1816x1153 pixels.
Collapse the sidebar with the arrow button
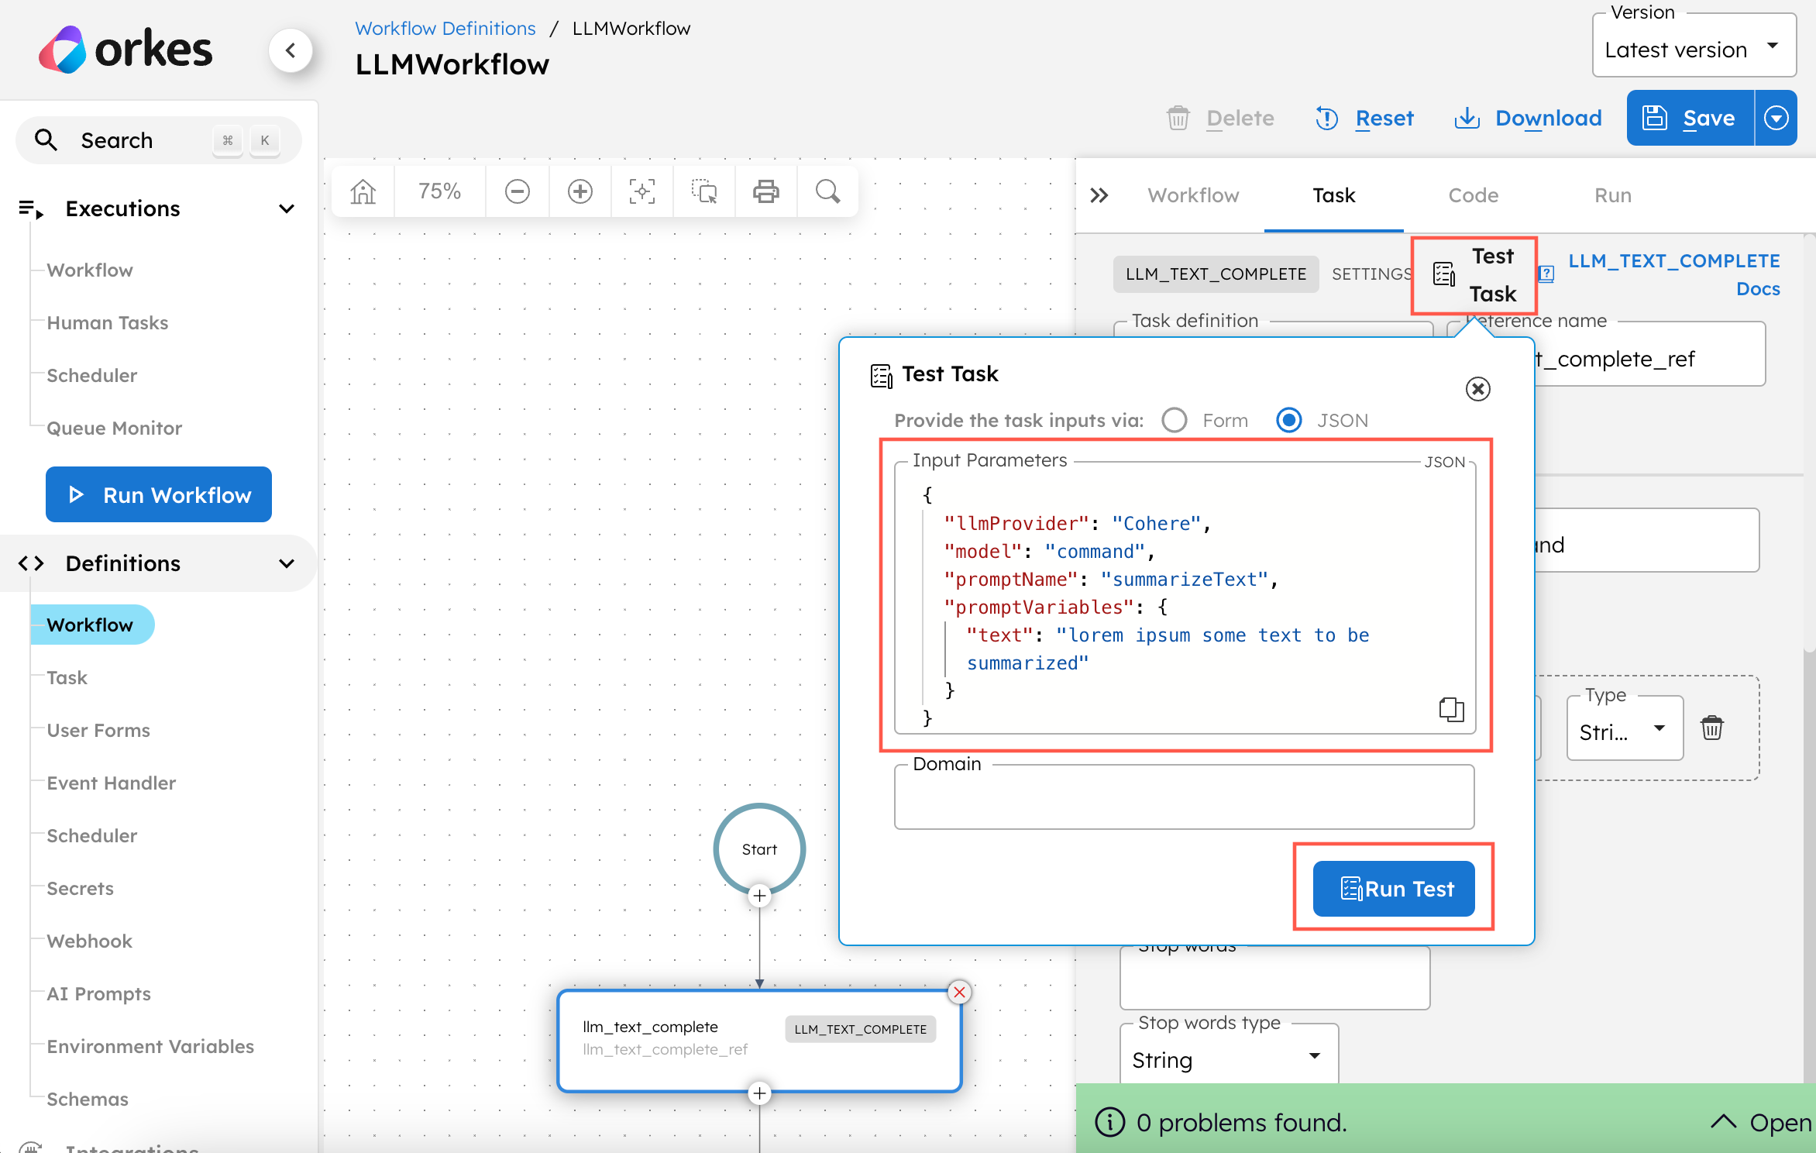click(291, 50)
